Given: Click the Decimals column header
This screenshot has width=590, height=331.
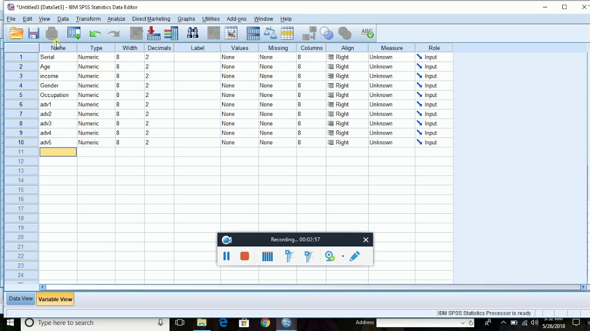Looking at the screenshot, I should (159, 48).
